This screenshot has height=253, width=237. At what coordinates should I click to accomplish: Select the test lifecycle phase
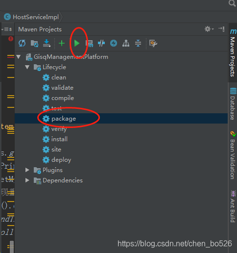click(56, 108)
